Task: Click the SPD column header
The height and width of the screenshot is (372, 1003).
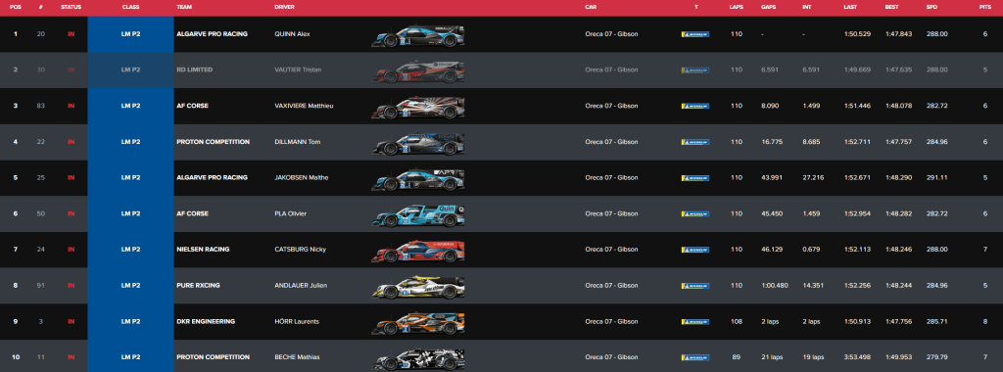Action: [931, 7]
